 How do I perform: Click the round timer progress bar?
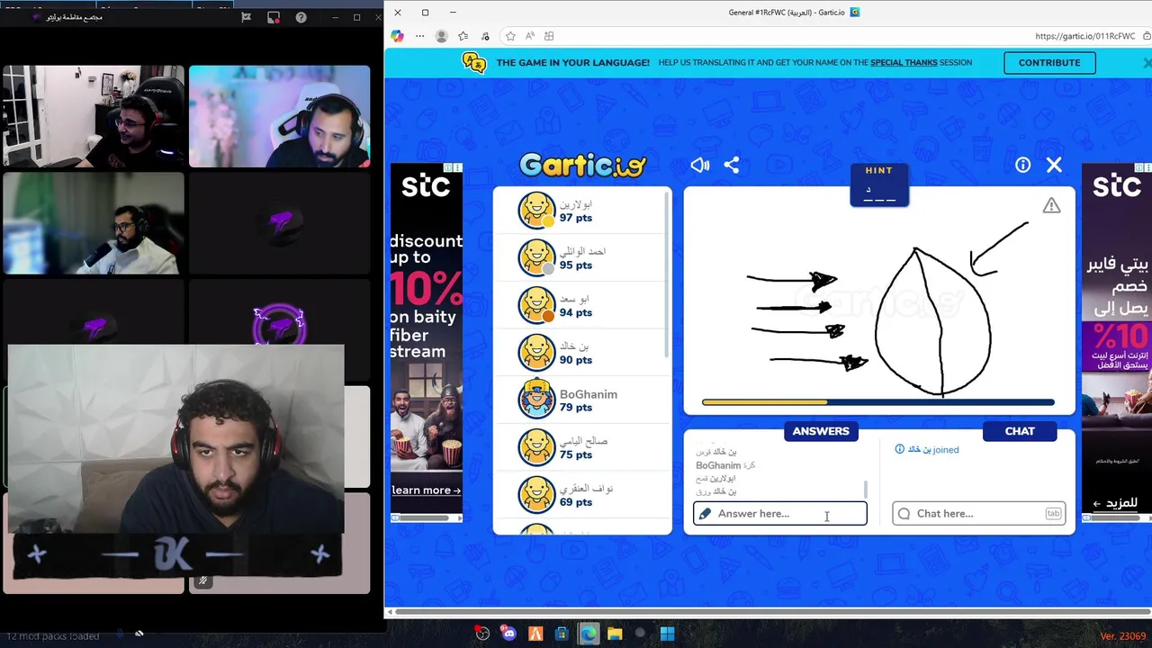(x=877, y=402)
